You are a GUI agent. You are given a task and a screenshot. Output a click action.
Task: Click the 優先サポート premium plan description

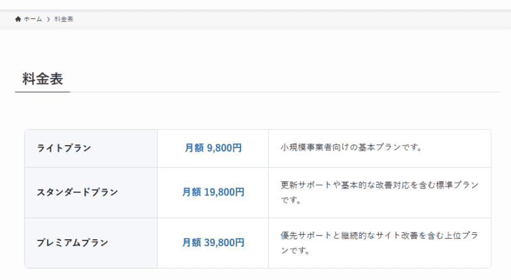pyautogui.click(x=379, y=243)
